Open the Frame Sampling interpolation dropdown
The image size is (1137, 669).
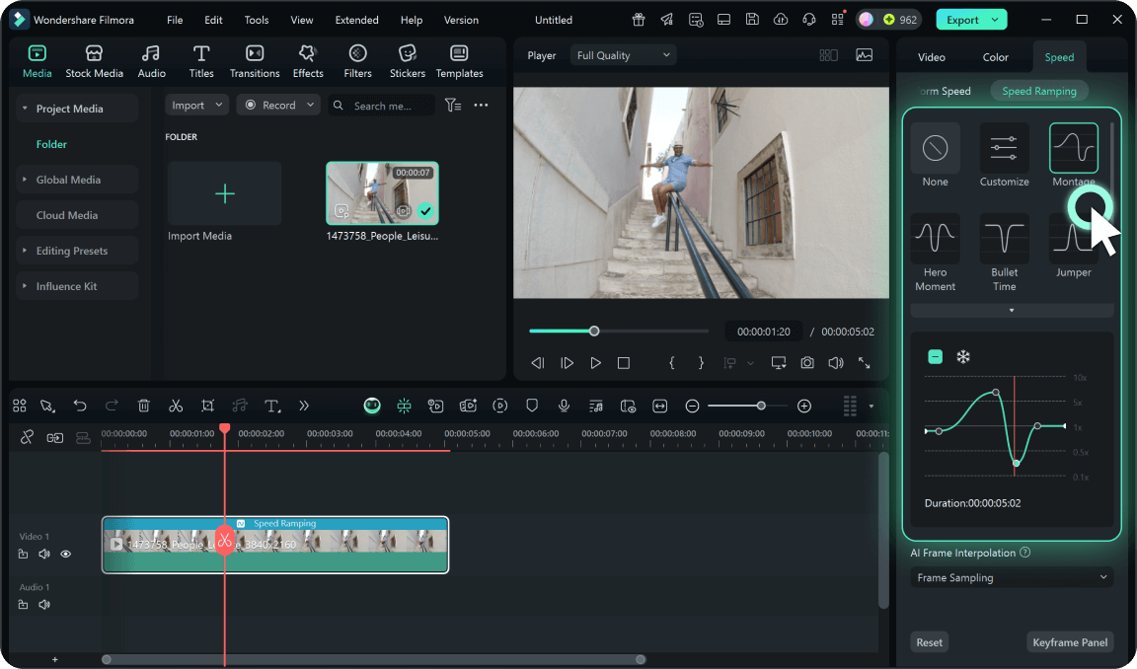point(1012,577)
